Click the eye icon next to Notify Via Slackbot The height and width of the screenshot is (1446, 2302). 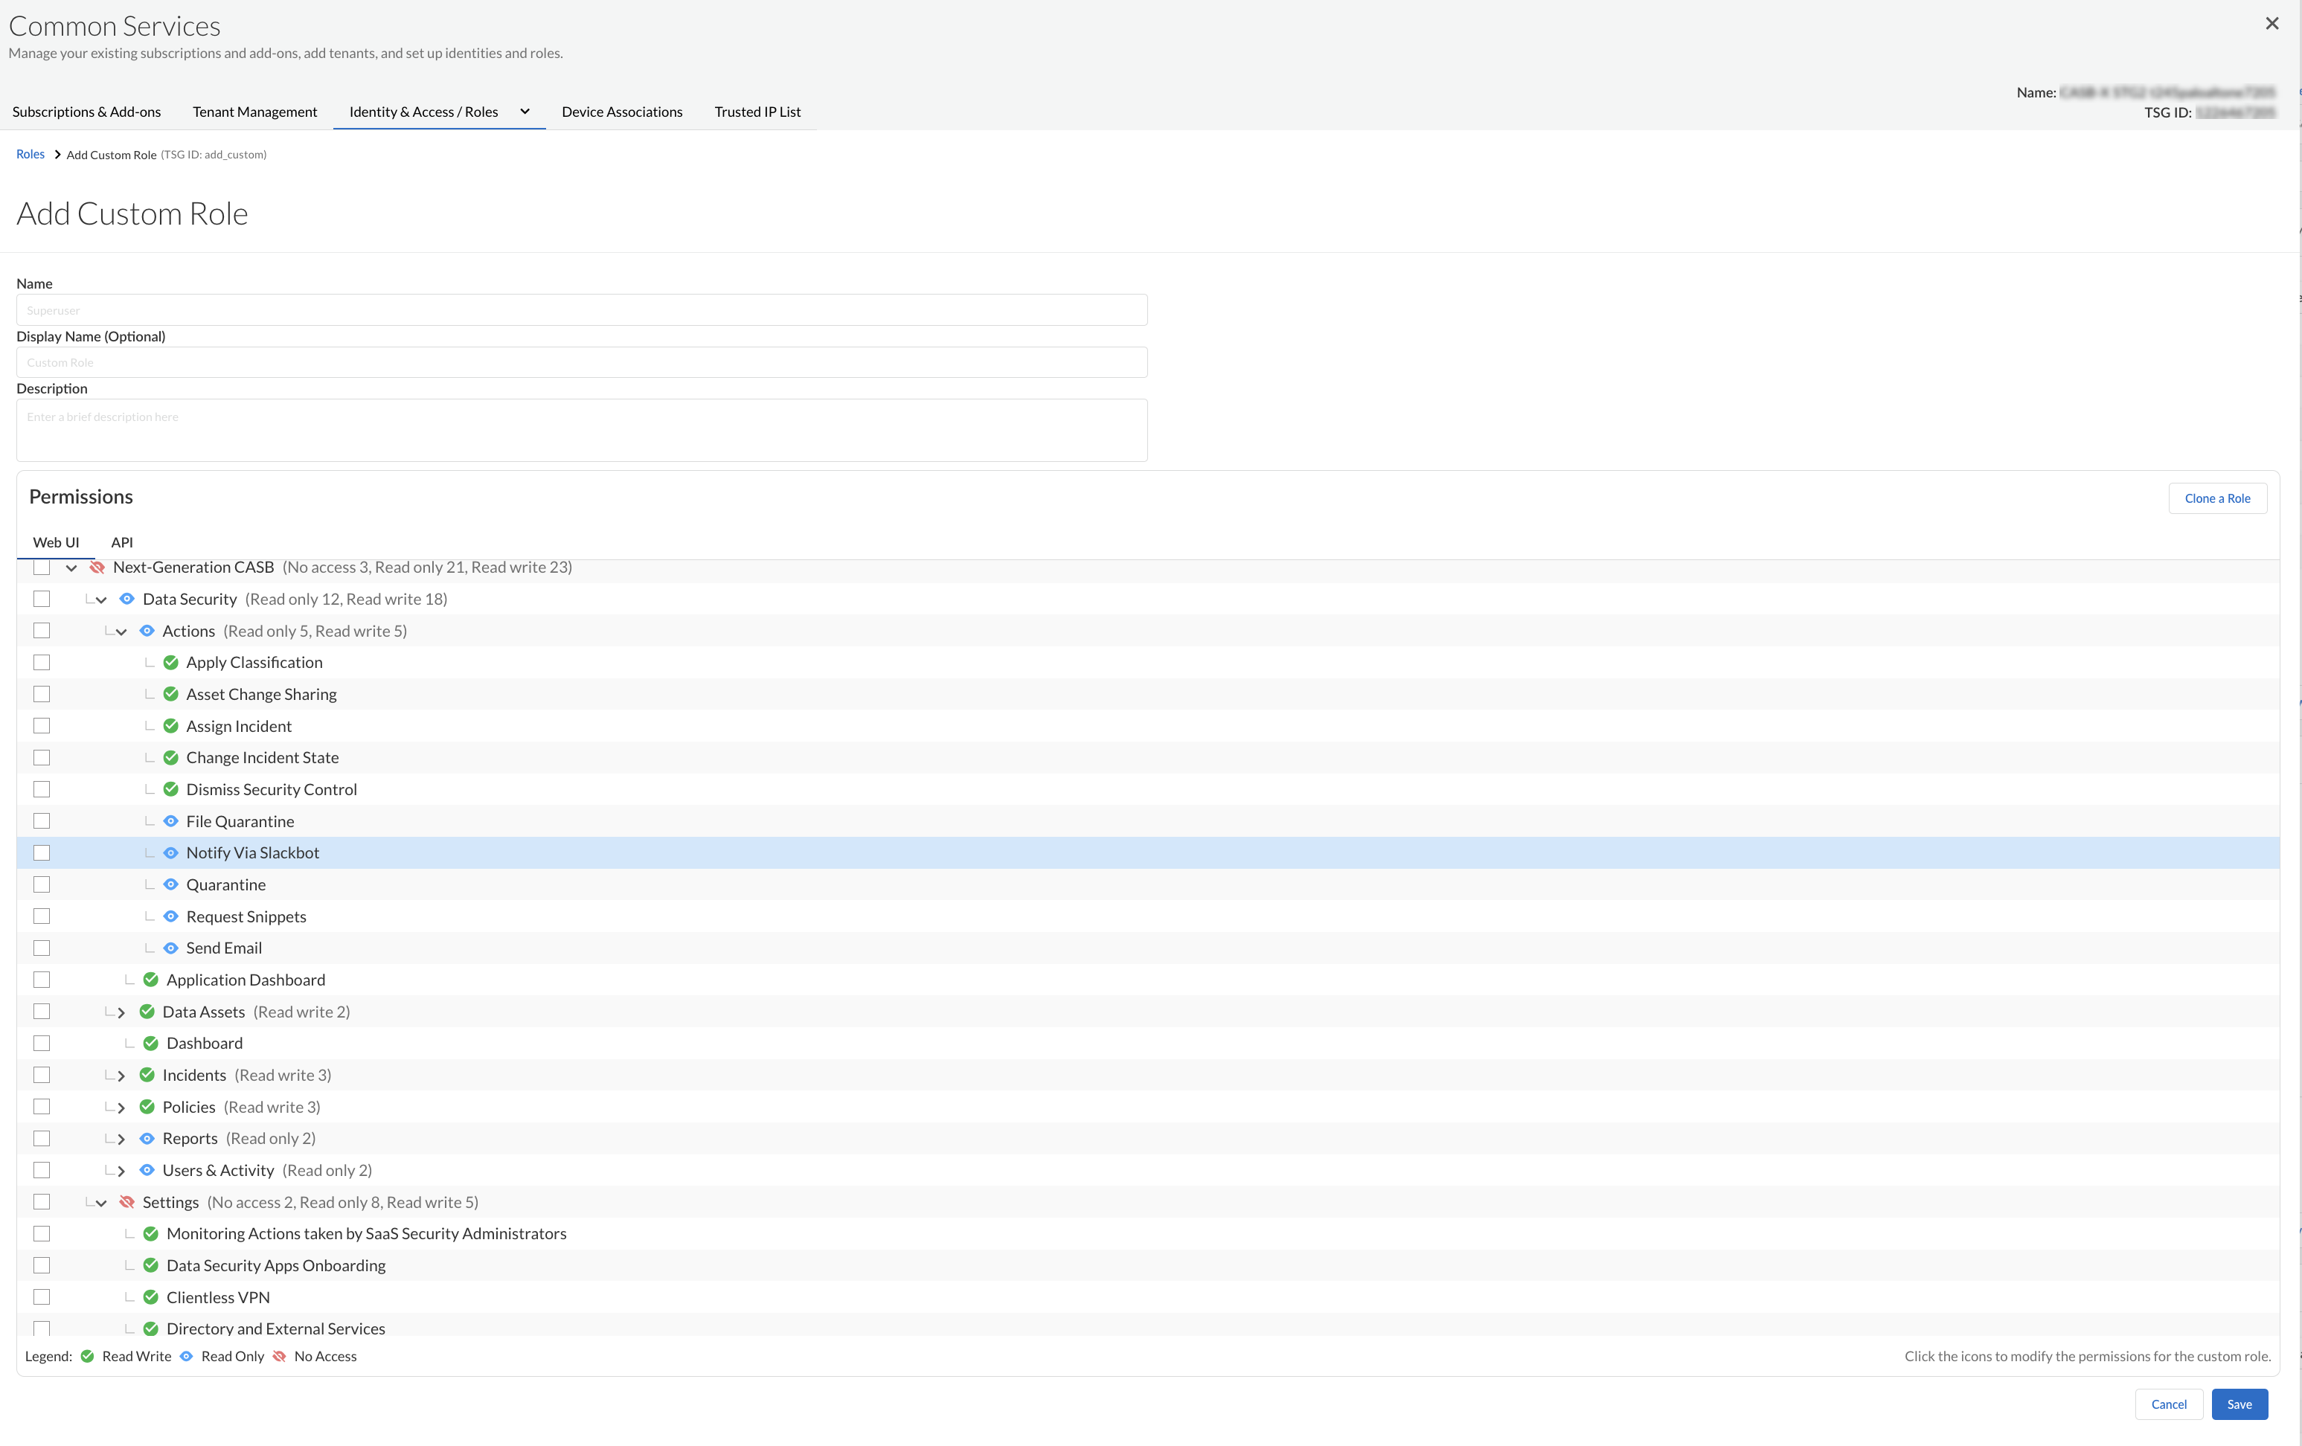[171, 852]
